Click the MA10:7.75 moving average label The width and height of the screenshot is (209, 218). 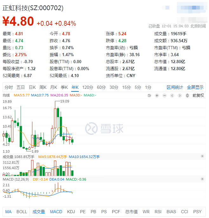tap(40, 96)
